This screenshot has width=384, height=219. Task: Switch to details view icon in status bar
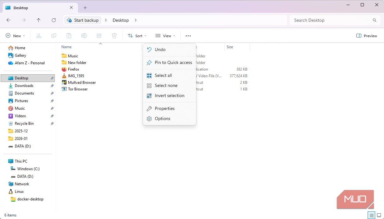pyautogui.click(x=372, y=216)
